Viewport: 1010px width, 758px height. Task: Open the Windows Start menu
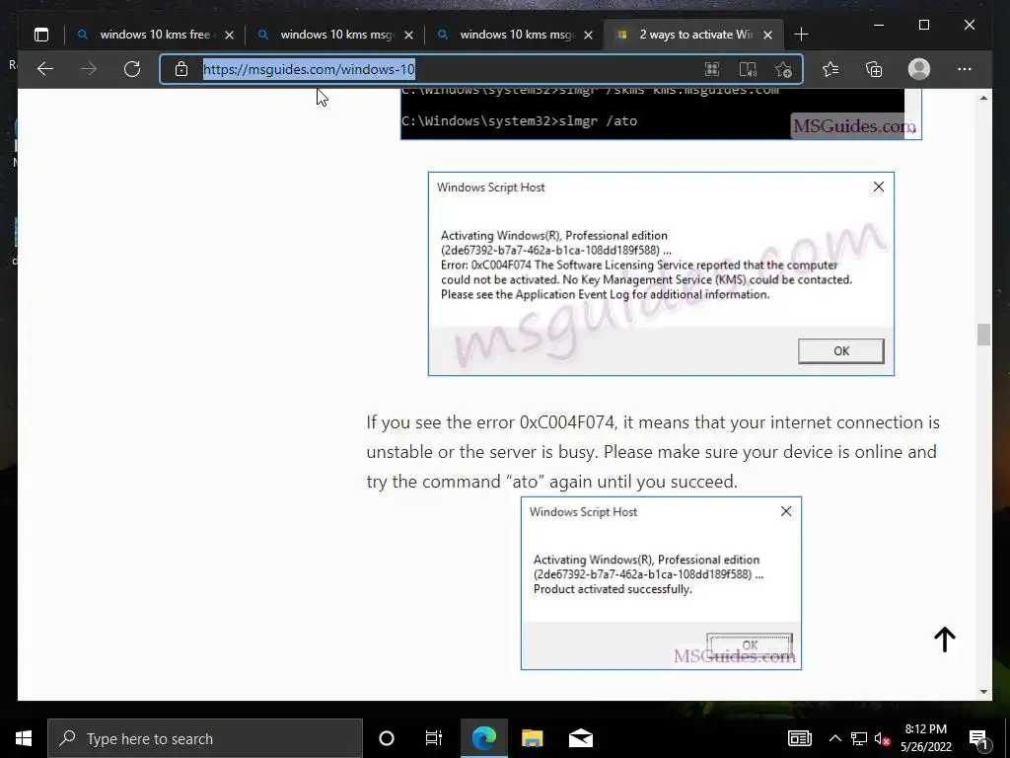tap(24, 738)
